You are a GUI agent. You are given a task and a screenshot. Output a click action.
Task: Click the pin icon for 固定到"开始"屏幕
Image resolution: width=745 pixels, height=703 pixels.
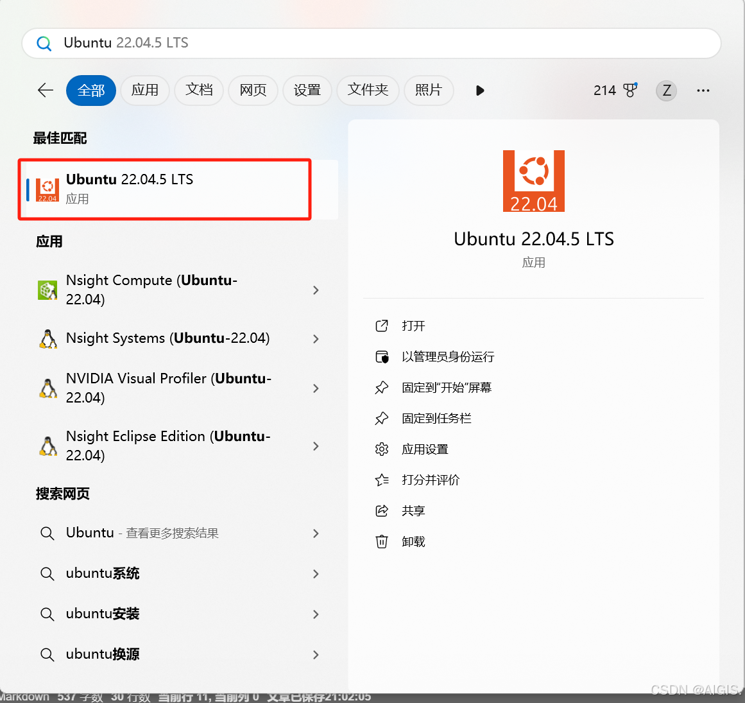pyautogui.click(x=382, y=387)
